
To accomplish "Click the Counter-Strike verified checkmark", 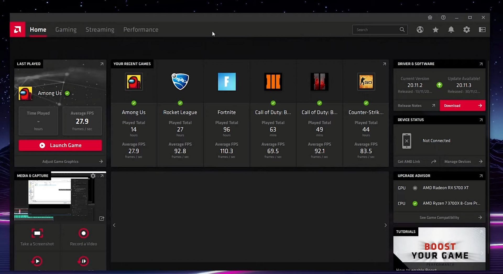I will [366, 103].
